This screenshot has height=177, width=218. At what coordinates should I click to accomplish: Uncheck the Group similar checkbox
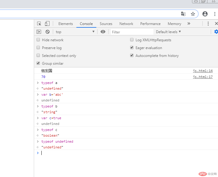38,63
